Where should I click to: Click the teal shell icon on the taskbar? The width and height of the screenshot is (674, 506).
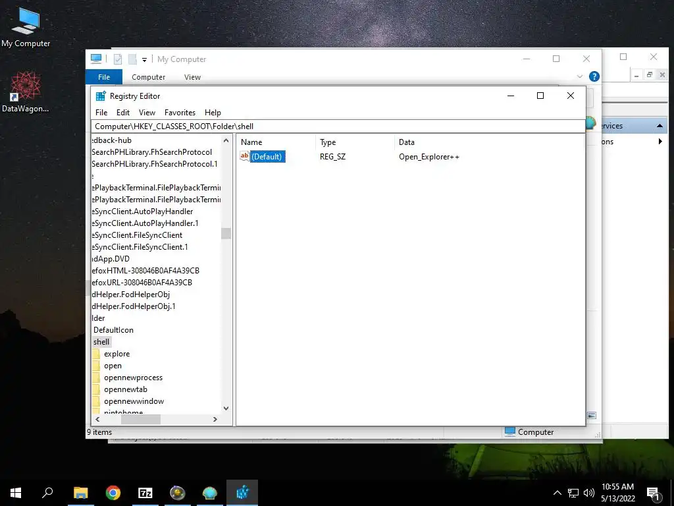[210, 493]
